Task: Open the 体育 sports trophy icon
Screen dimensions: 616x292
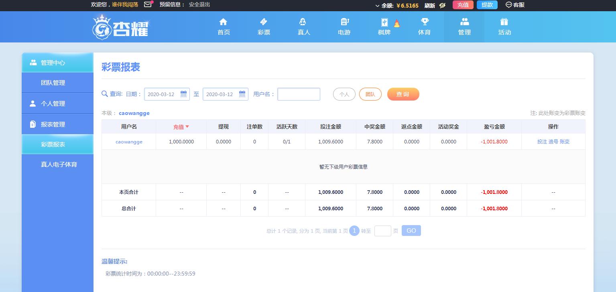Action: 424,22
